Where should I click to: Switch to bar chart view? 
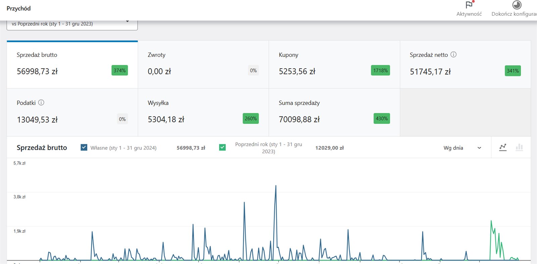[519, 147]
